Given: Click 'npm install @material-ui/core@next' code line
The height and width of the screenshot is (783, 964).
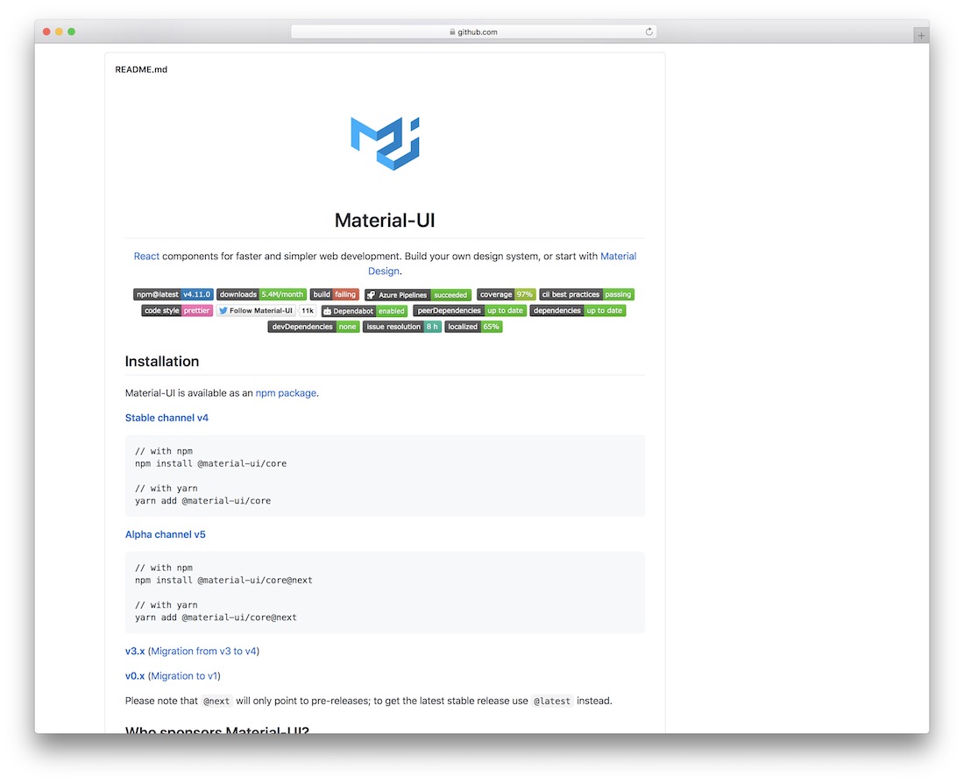Looking at the screenshot, I should (223, 580).
